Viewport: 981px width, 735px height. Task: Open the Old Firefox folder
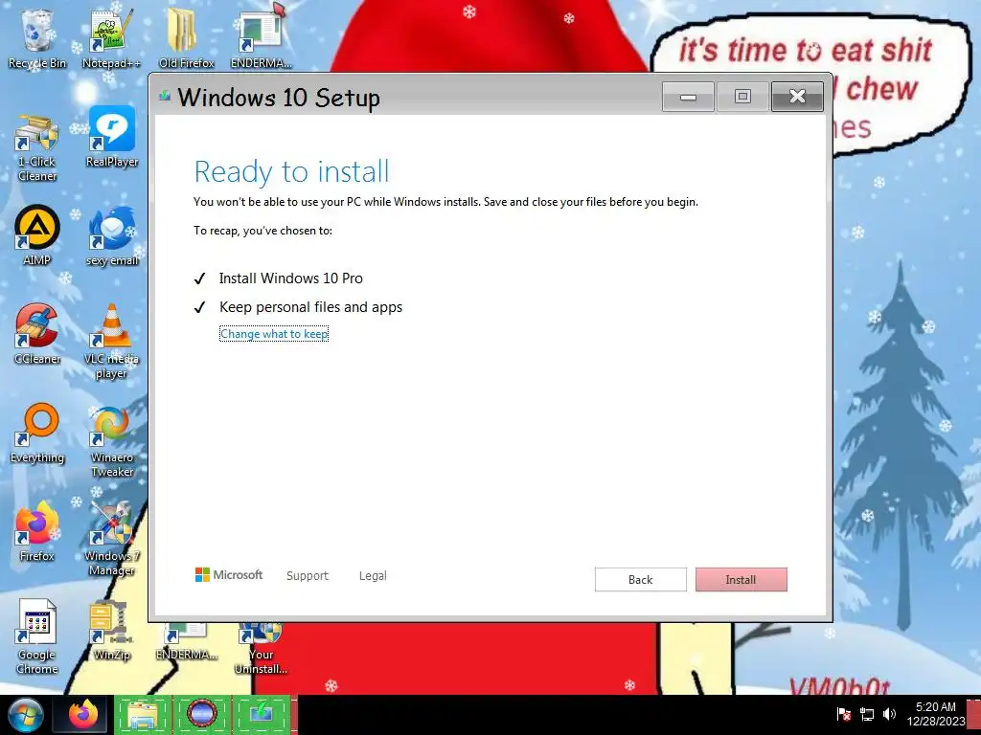point(186,37)
